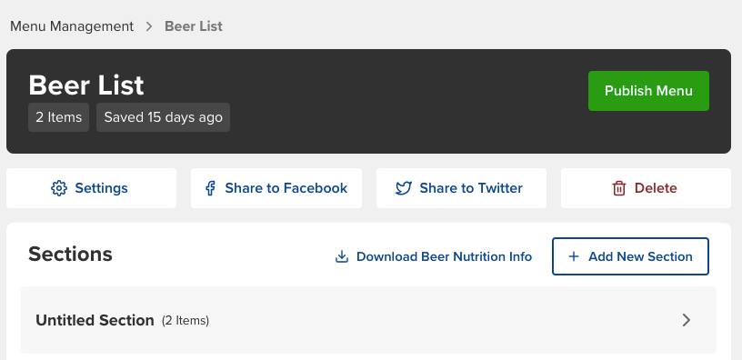Open the Untitled Section row
742x360 pixels.
(x=368, y=320)
